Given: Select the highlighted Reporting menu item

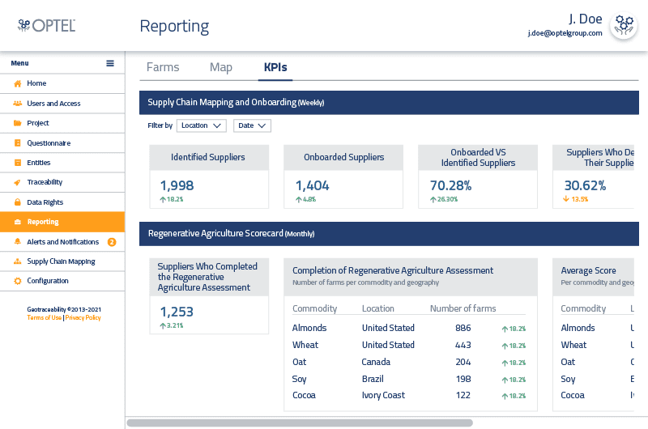Looking at the screenshot, I should (x=62, y=222).
